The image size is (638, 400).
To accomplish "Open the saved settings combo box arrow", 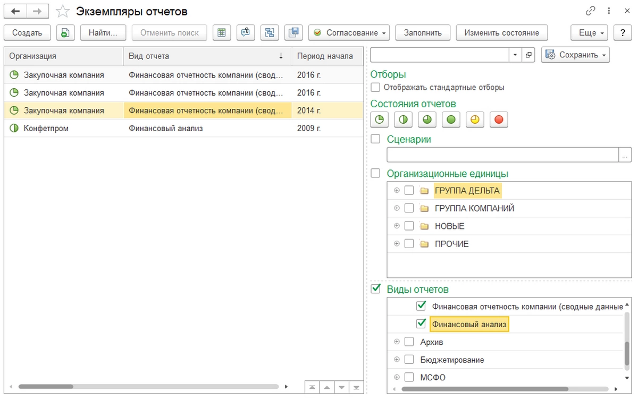I will coord(515,55).
